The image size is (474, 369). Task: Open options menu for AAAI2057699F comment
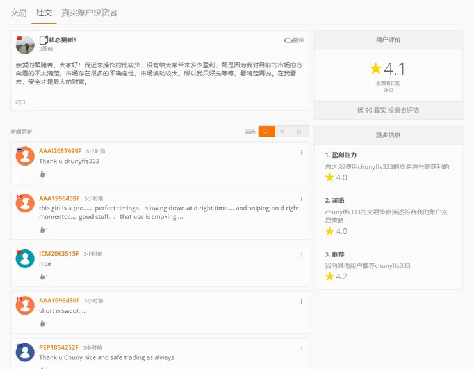302,152
